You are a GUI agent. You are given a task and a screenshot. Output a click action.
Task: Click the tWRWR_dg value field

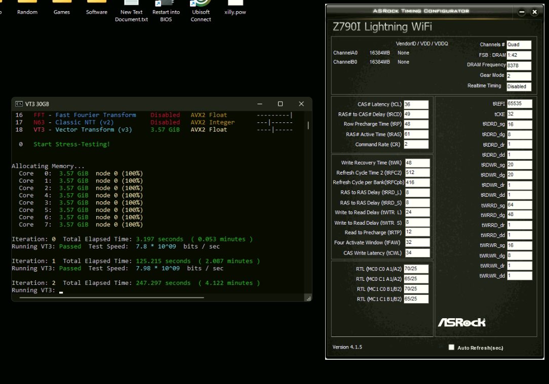520,255
